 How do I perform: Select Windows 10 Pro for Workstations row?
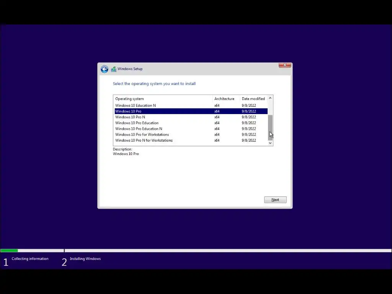coord(191,134)
